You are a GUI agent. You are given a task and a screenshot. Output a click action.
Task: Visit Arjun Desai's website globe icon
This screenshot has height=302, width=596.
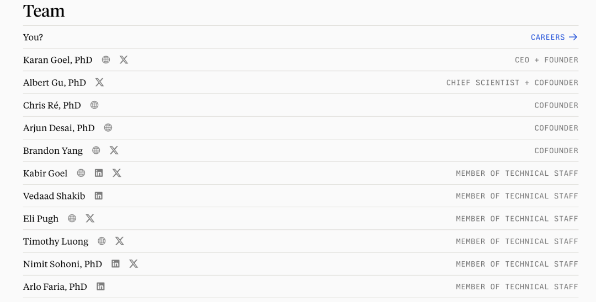(x=108, y=127)
